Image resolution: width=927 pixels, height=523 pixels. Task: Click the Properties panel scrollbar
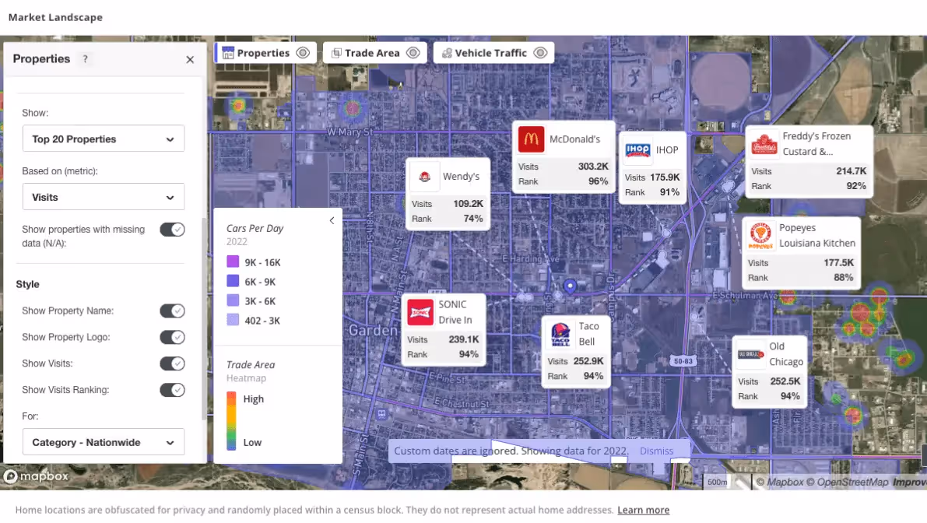204,319
